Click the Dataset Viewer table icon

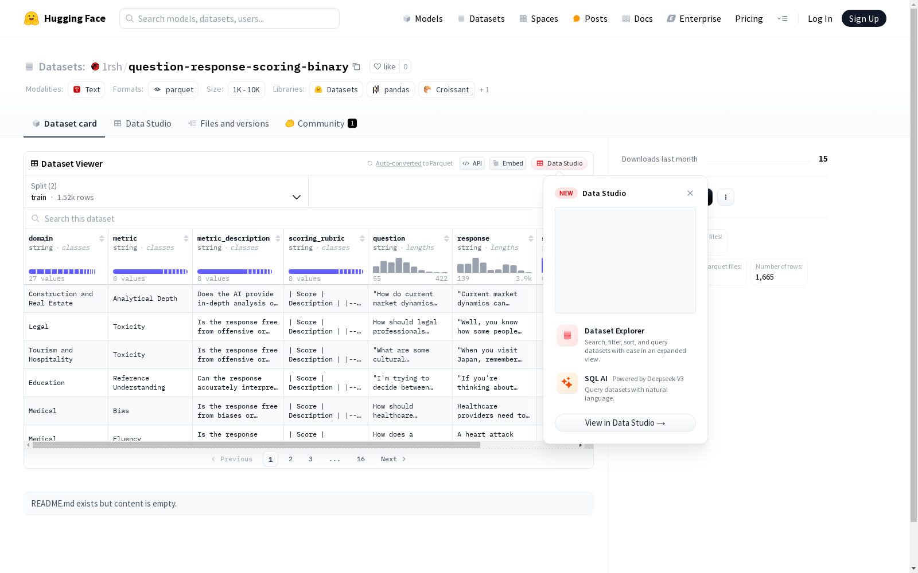pyautogui.click(x=34, y=163)
